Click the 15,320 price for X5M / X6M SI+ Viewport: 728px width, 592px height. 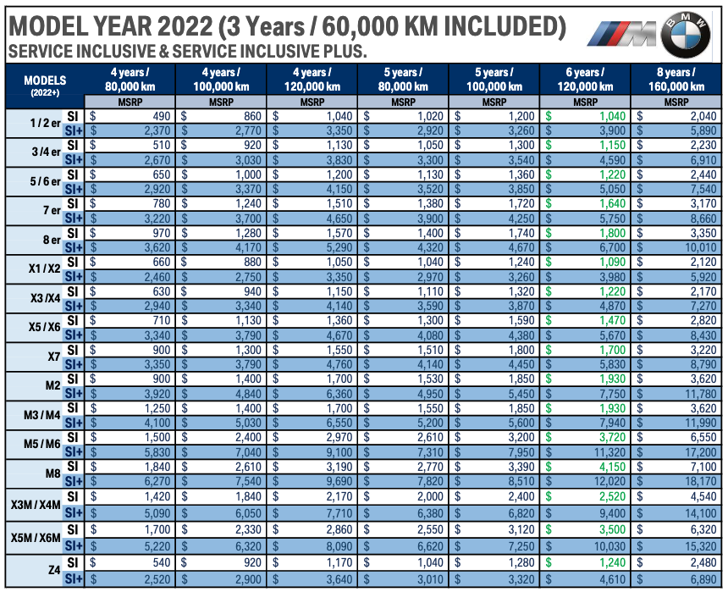[x=702, y=546]
